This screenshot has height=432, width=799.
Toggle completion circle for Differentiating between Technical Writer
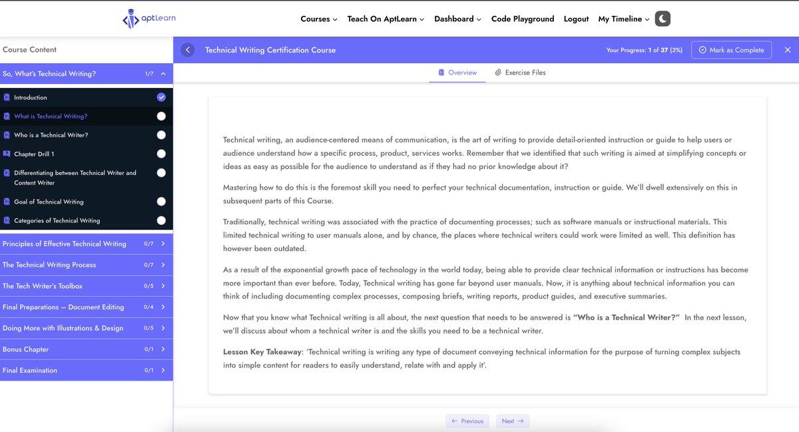tap(161, 173)
